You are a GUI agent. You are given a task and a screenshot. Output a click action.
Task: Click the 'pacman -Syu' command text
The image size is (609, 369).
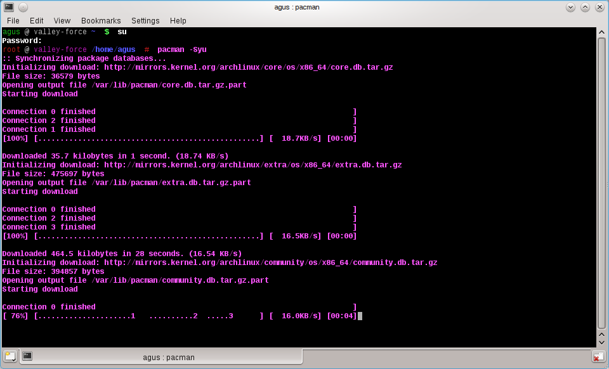coord(182,49)
